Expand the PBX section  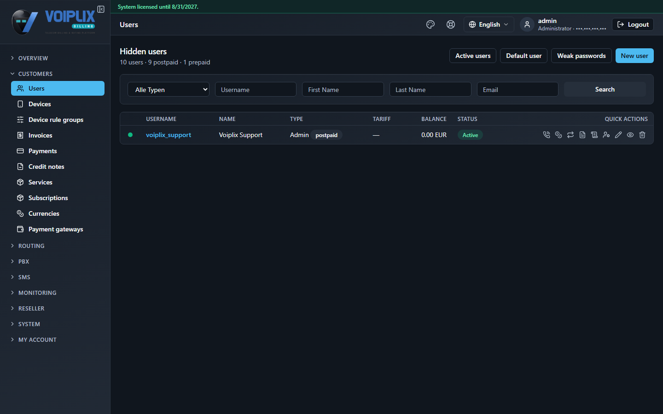23,261
